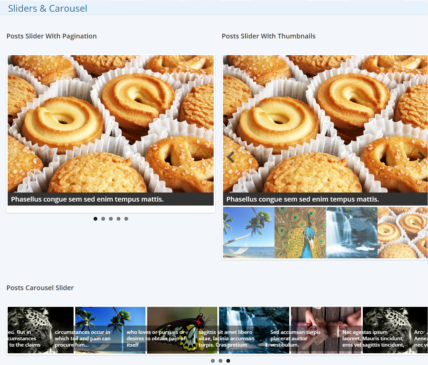
Task: Pick the cookies thumbnail in the thumbnail strip
Action: pyautogui.click(x=403, y=233)
